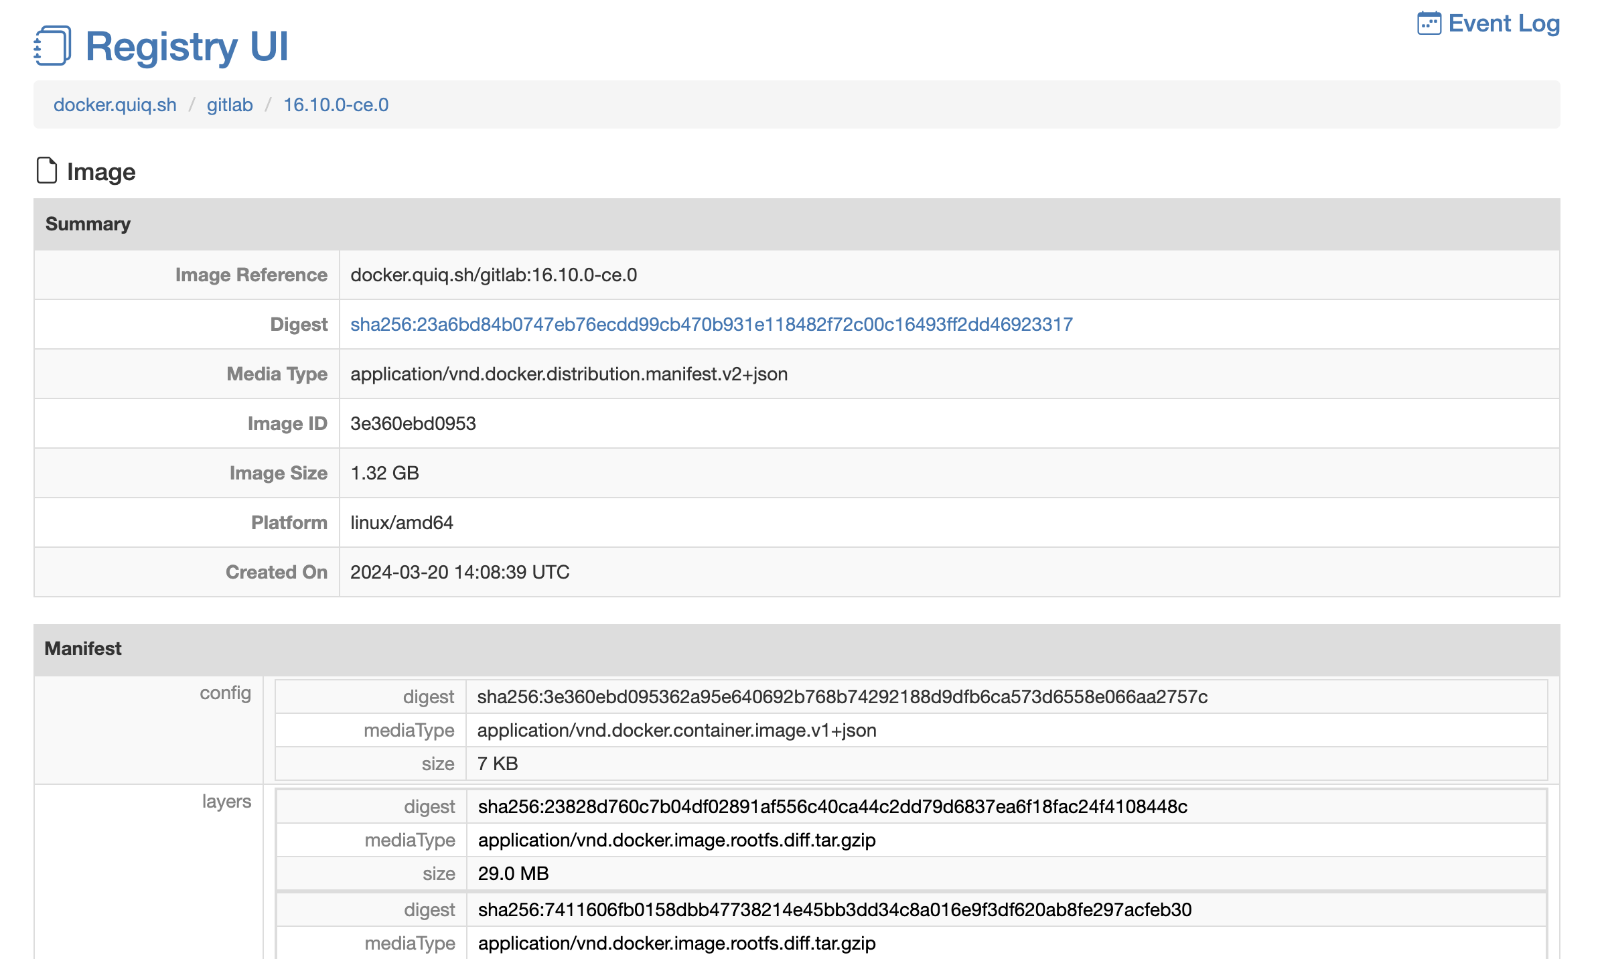Open the Event Log page
Image resolution: width=1602 pixels, height=959 pixels.
1503,23
